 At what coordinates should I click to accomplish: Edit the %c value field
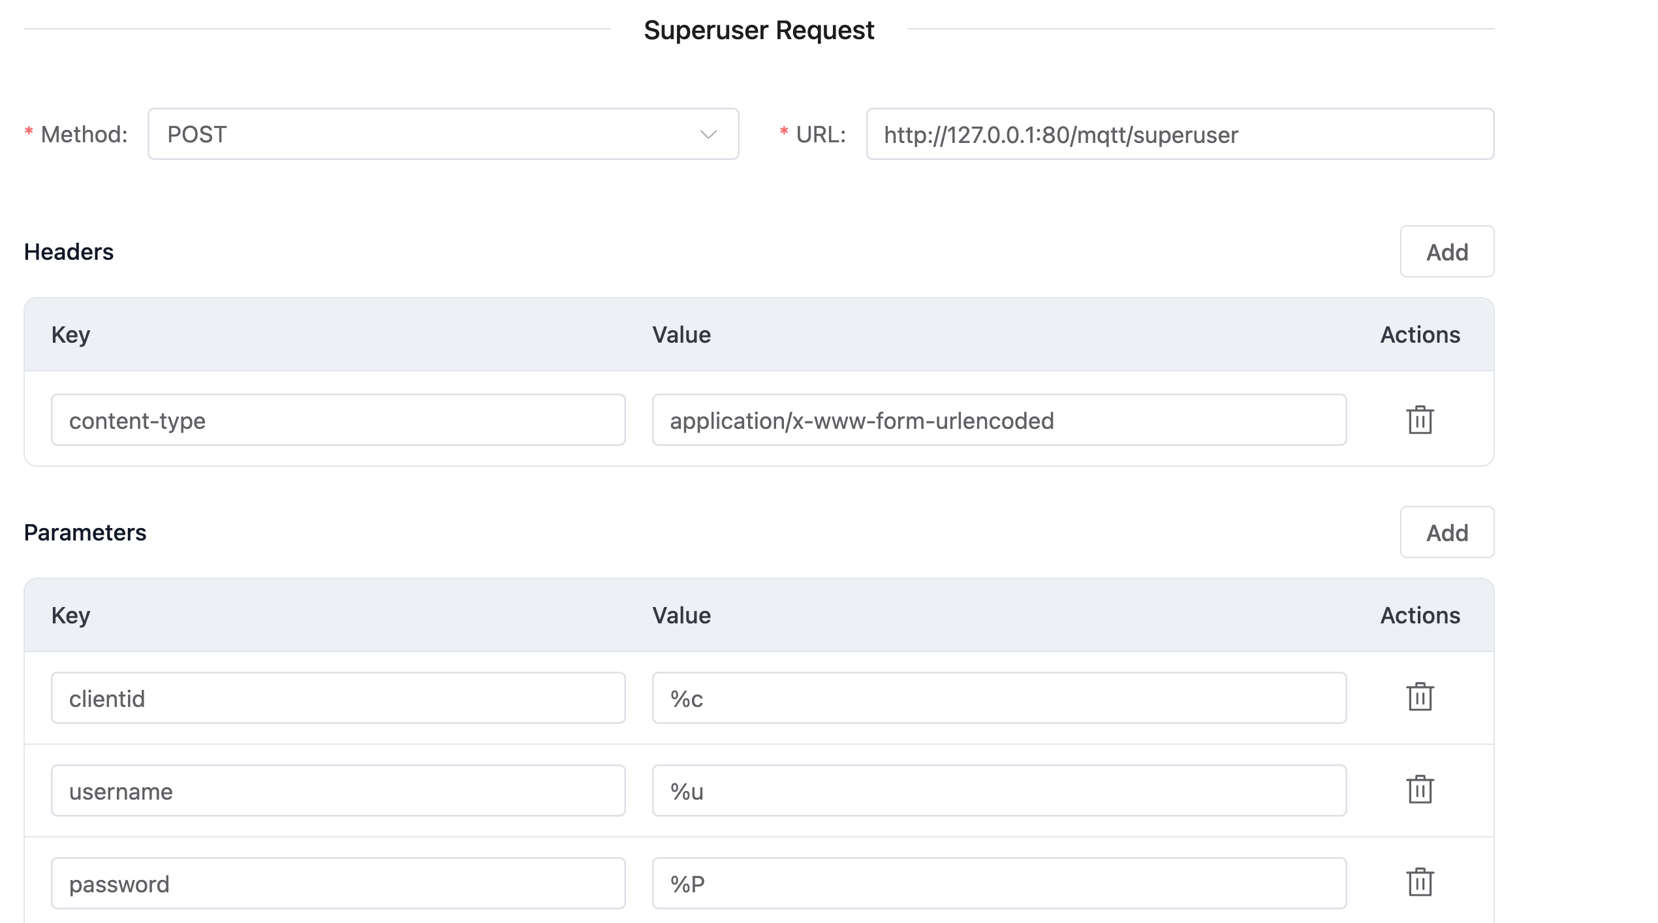coord(999,698)
